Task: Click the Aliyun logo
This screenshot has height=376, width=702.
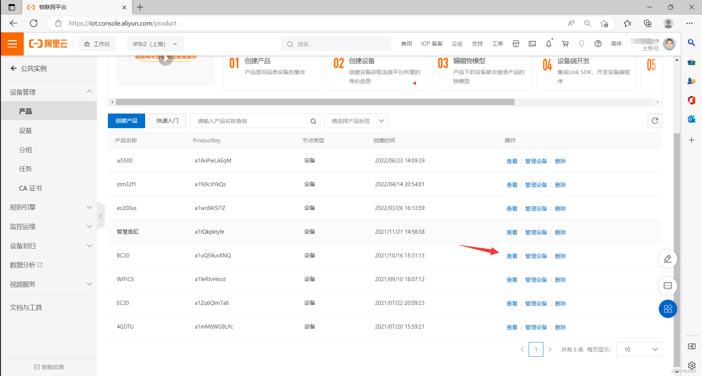Action: pos(48,44)
